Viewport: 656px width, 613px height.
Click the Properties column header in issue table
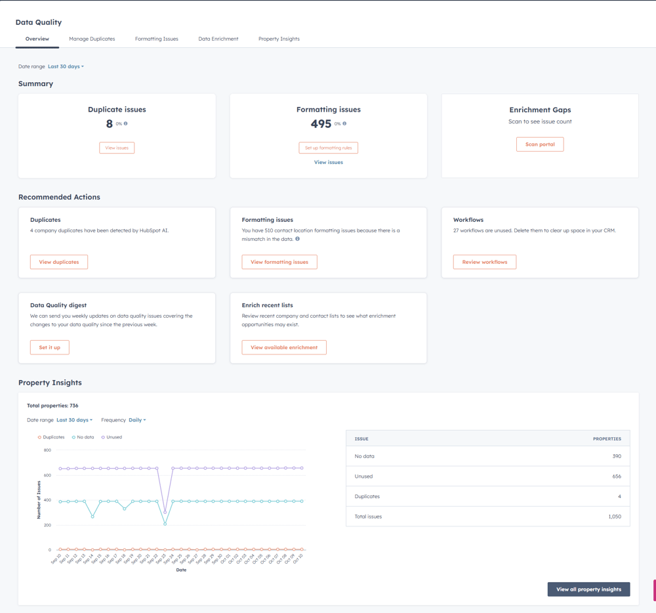(607, 438)
